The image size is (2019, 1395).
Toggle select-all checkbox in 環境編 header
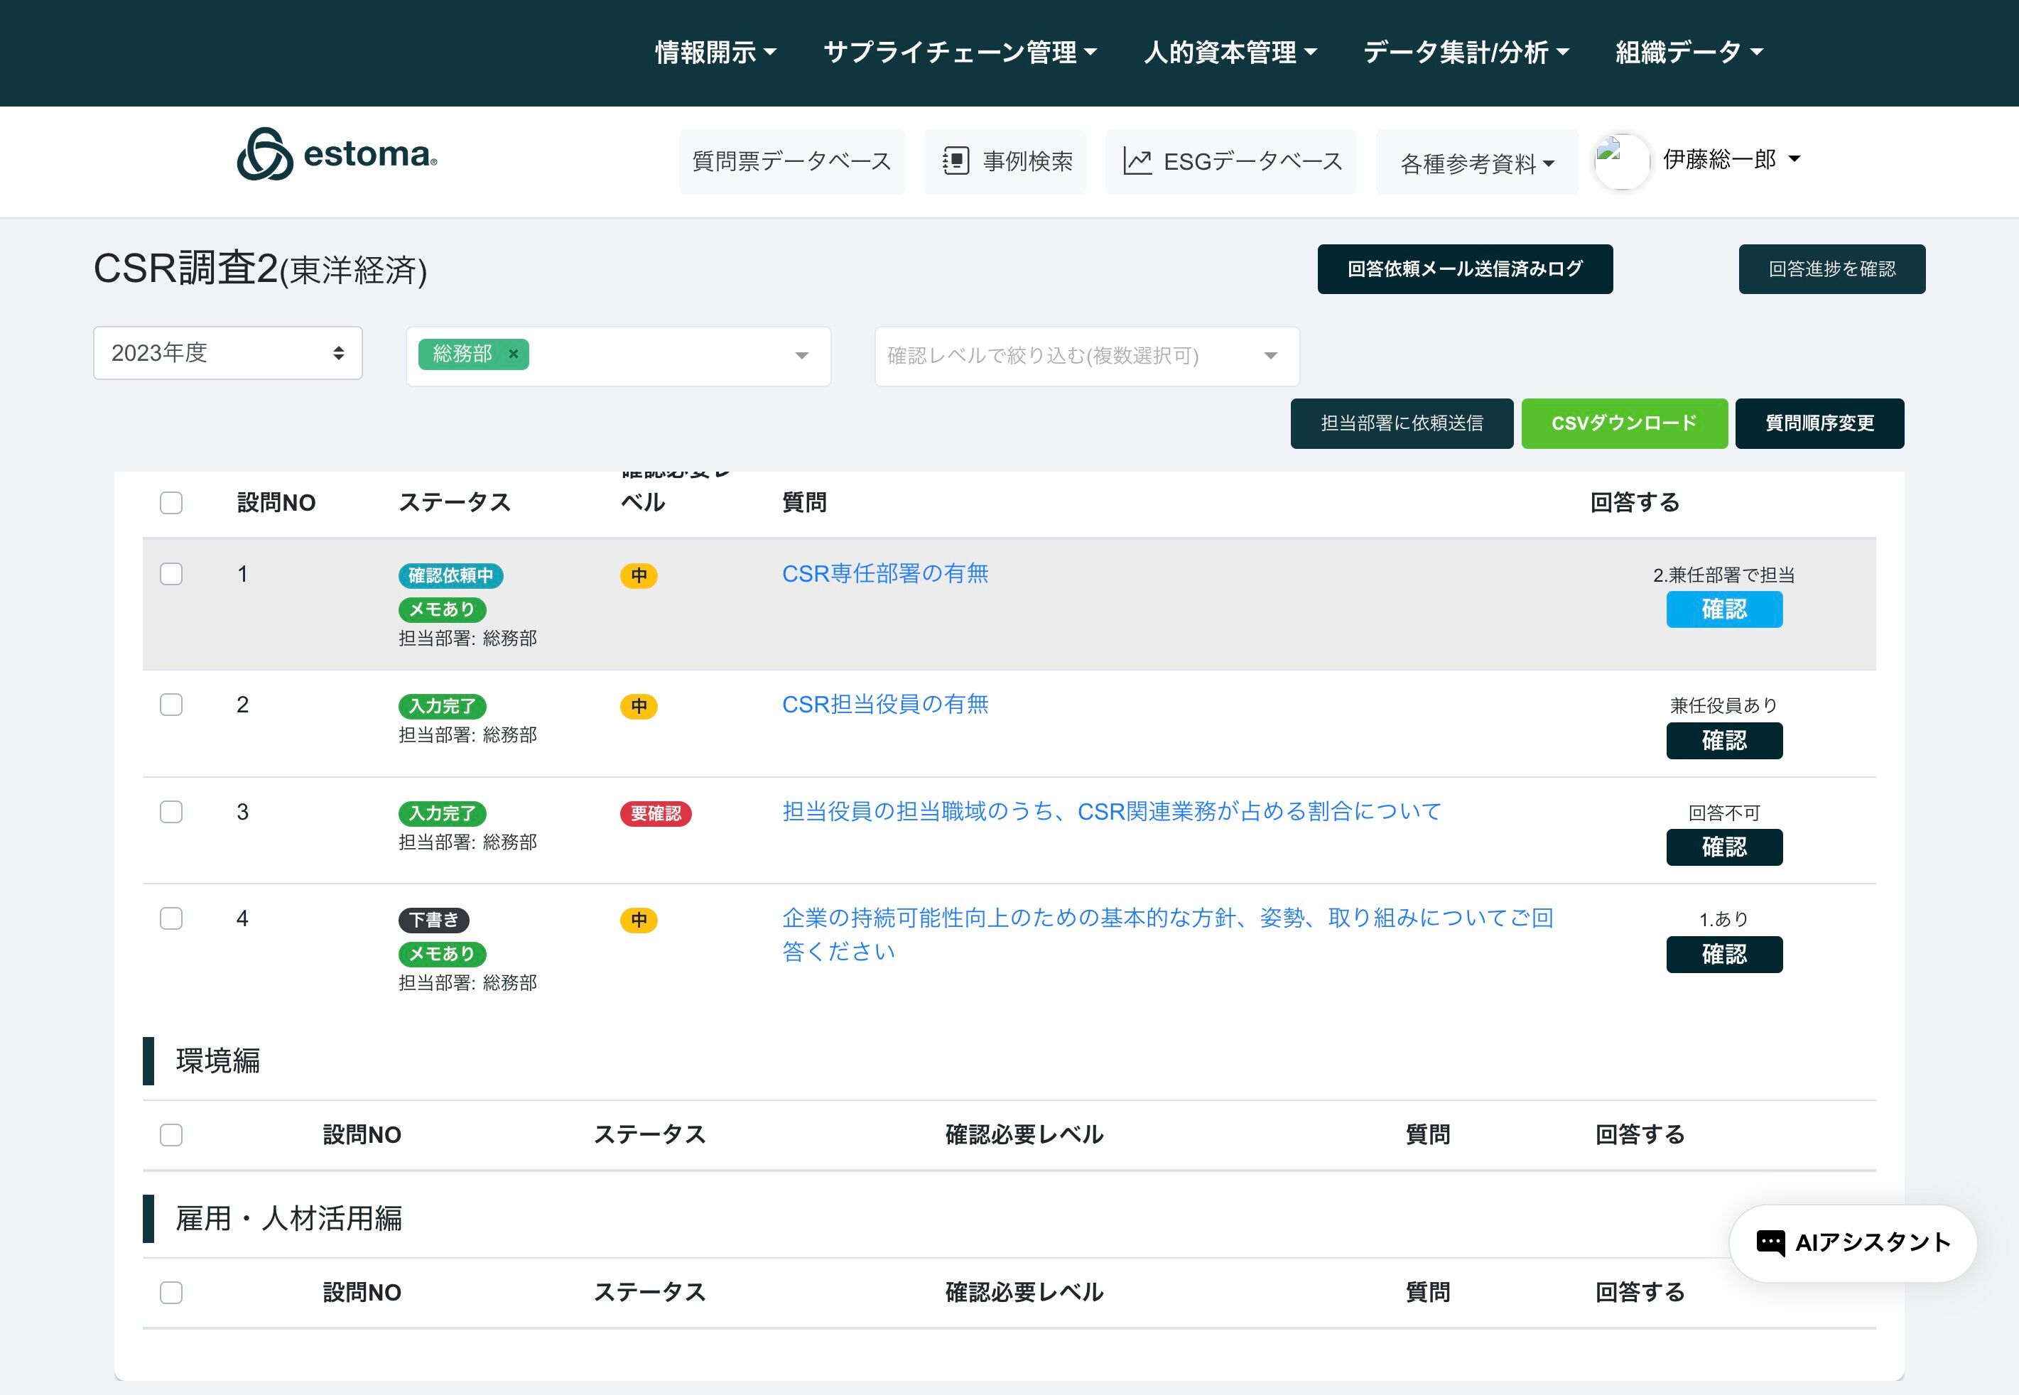click(171, 1134)
